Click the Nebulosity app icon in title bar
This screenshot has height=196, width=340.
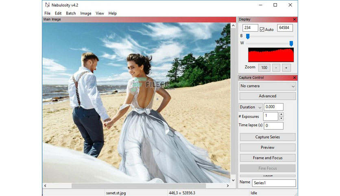[x=47, y=5]
